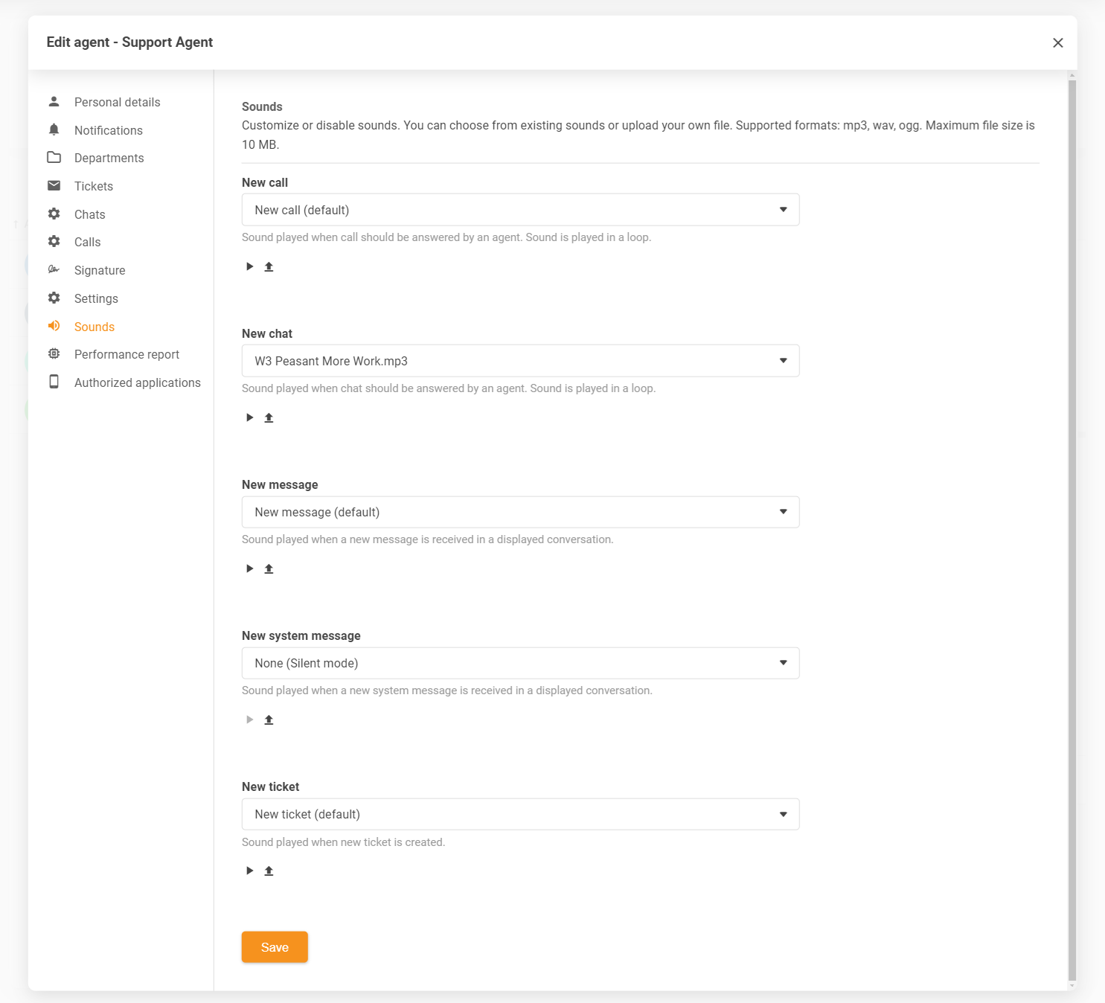The width and height of the screenshot is (1105, 1003).
Task: Open Authorized applications section
Action: pyautogui.click(x=137, y=382)
